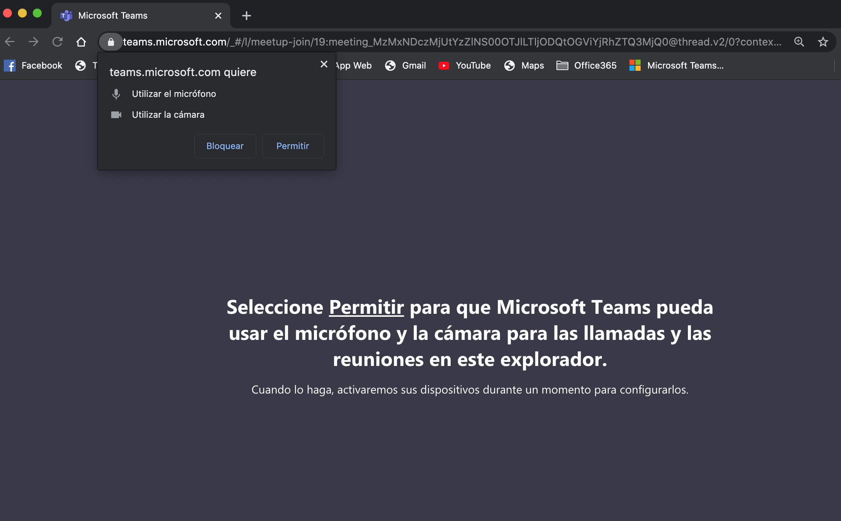This screenshot has width=841, height=521.
Task: Click the camera icon in permission prompt
Action: point(116,115)
